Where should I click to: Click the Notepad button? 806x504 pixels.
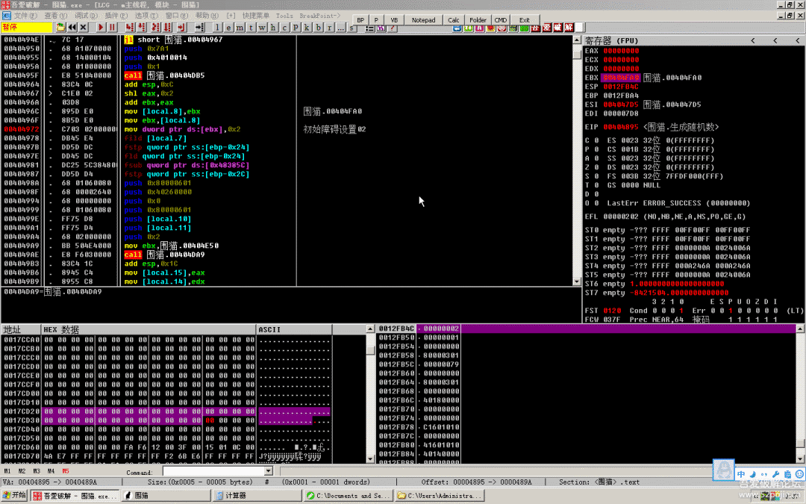click(423, 20)
